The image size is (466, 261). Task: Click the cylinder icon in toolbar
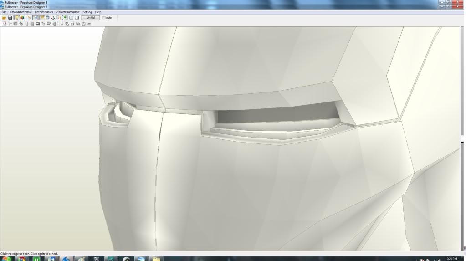[47, 18]
